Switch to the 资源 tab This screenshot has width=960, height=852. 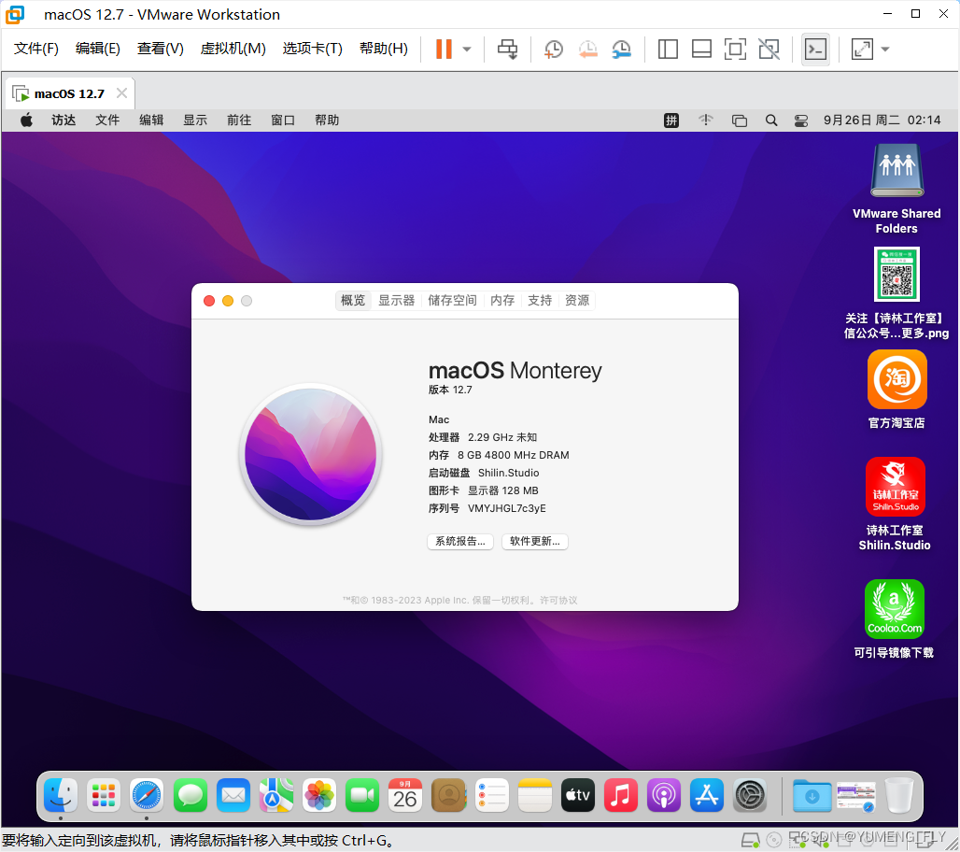pos(577,300)
